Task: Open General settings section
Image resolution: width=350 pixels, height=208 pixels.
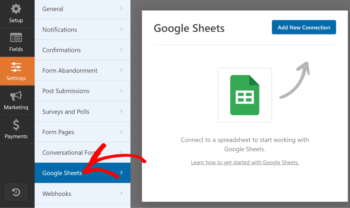Action: coord(82,9)
